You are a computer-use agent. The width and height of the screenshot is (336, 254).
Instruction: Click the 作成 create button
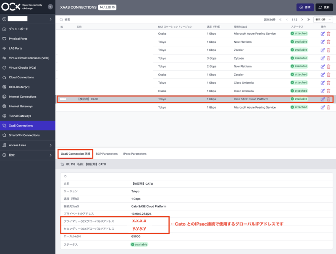pos(305,7)
